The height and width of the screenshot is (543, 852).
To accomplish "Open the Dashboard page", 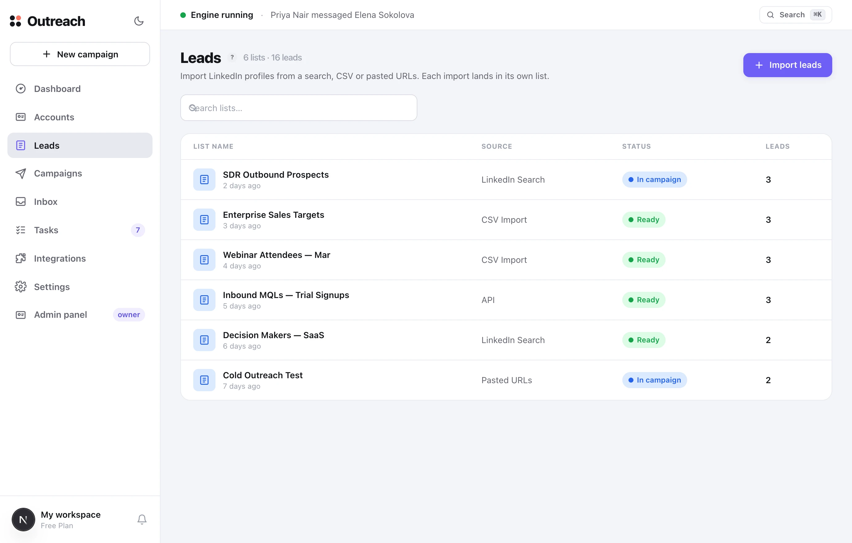I will pos(80,89).
